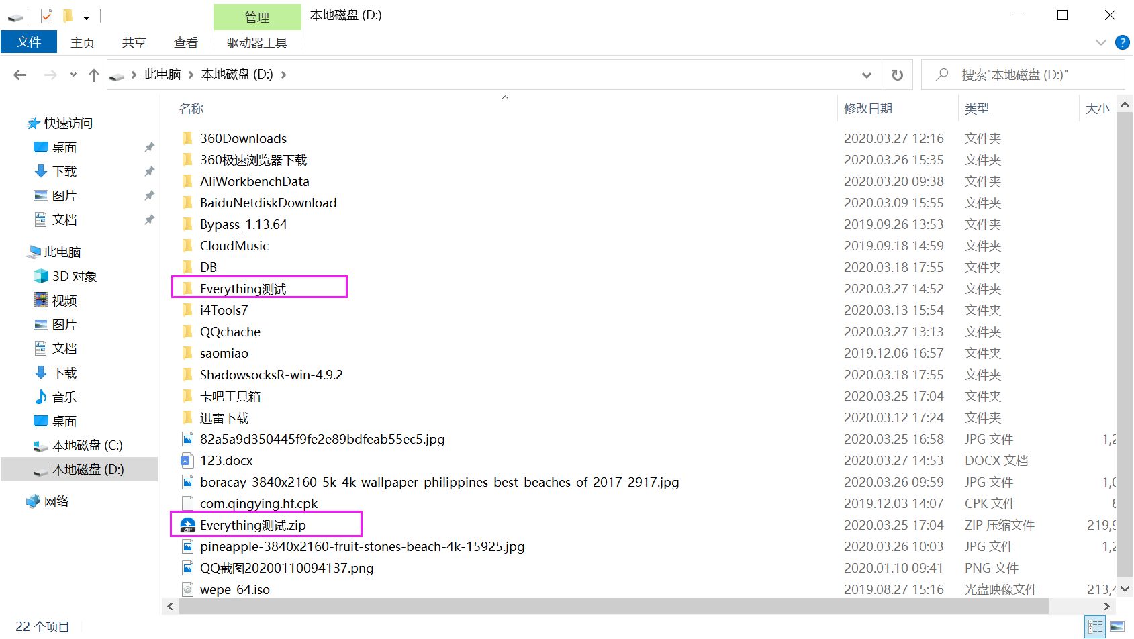Viewport: 1134px width, 639px height.
Task: Open pinned 图片 under quick access
Action: coord(64,196)
